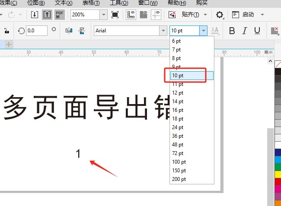Toggle the rulers display icon
Image resolution: width=281 pixels, height=206 pixels.
pos(131,15)
